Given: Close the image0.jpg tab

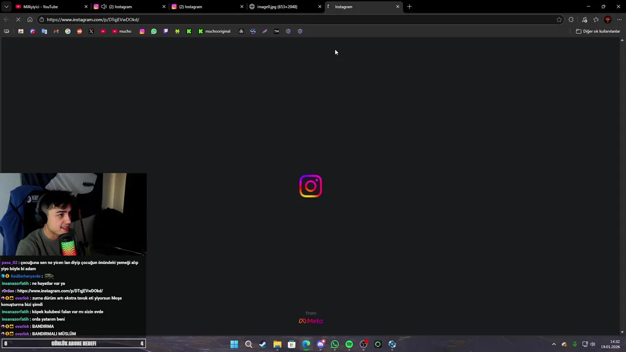Looking at the screenshot, I should (x=320, y=7).
